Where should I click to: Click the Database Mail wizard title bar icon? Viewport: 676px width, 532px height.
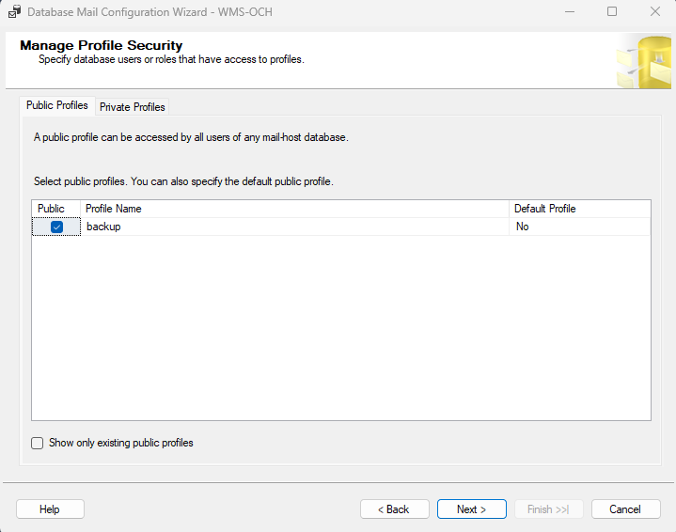point(14,12)
